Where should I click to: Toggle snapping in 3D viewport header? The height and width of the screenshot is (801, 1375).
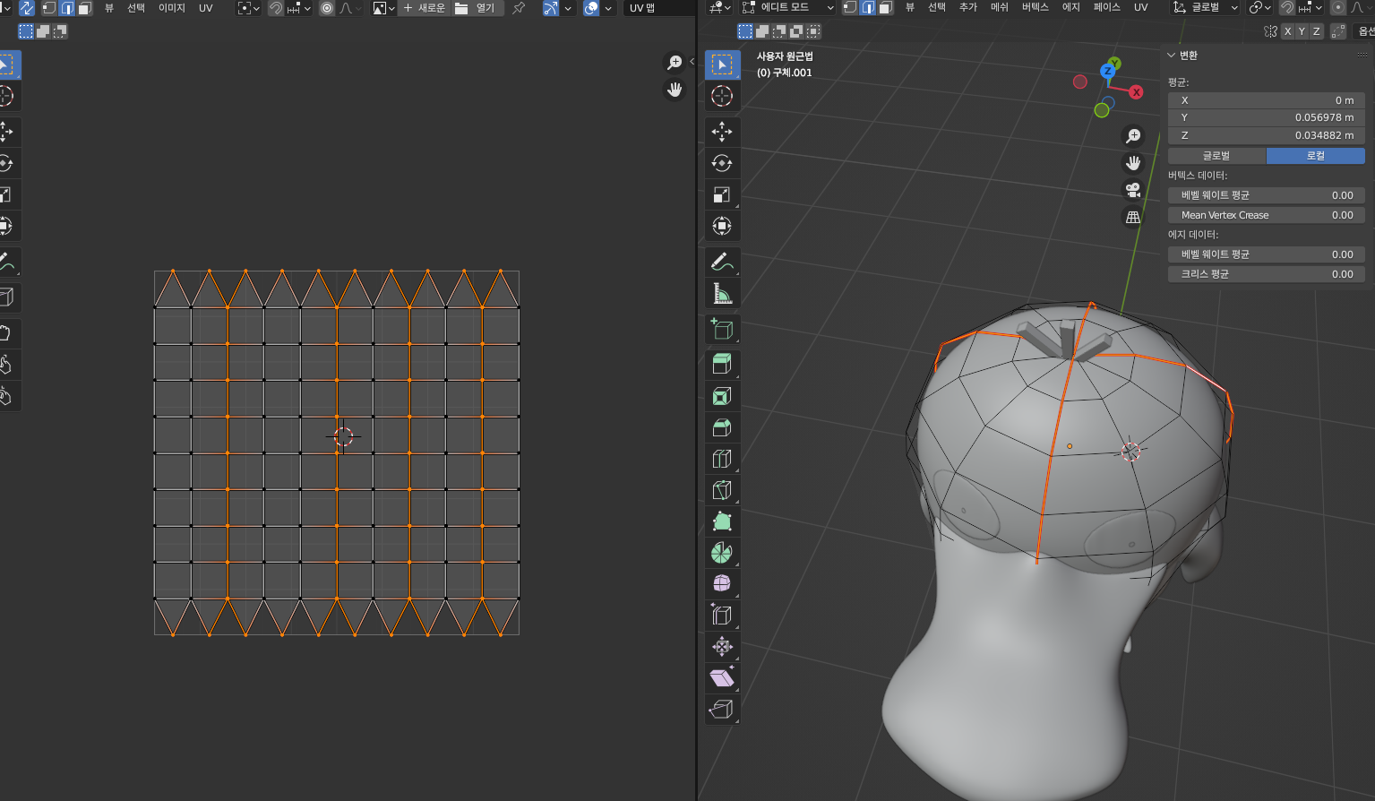1287,8
